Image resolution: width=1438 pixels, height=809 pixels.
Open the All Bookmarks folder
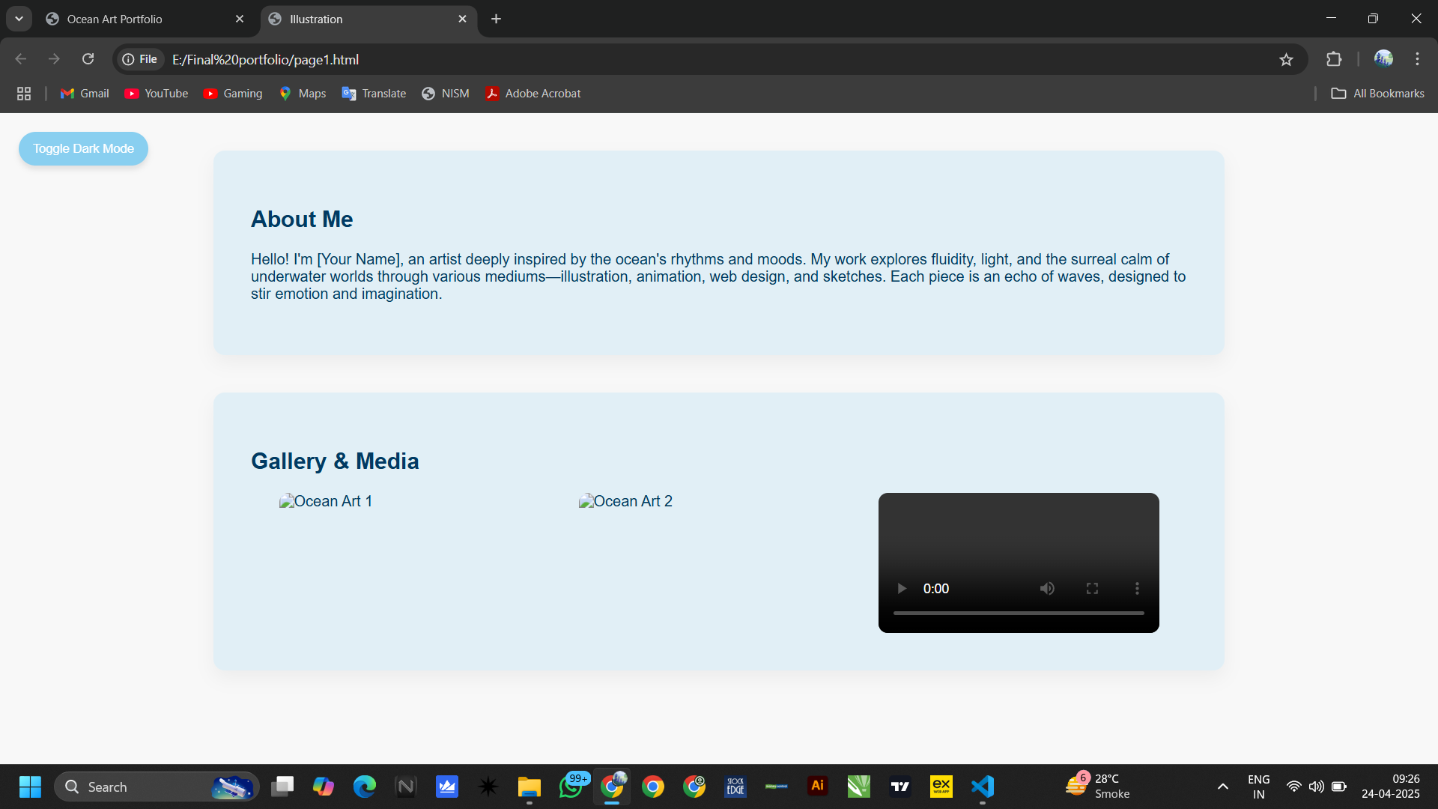click(1378, 94)
